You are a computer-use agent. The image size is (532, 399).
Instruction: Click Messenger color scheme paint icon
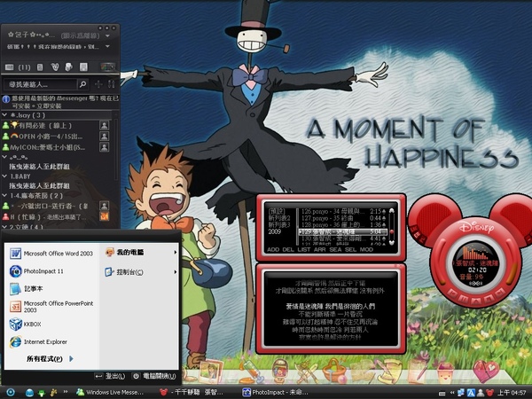108,67
